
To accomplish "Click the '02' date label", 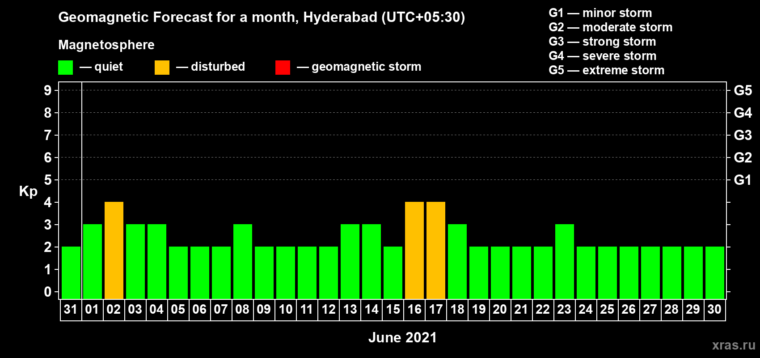I will tap(114, 309).
